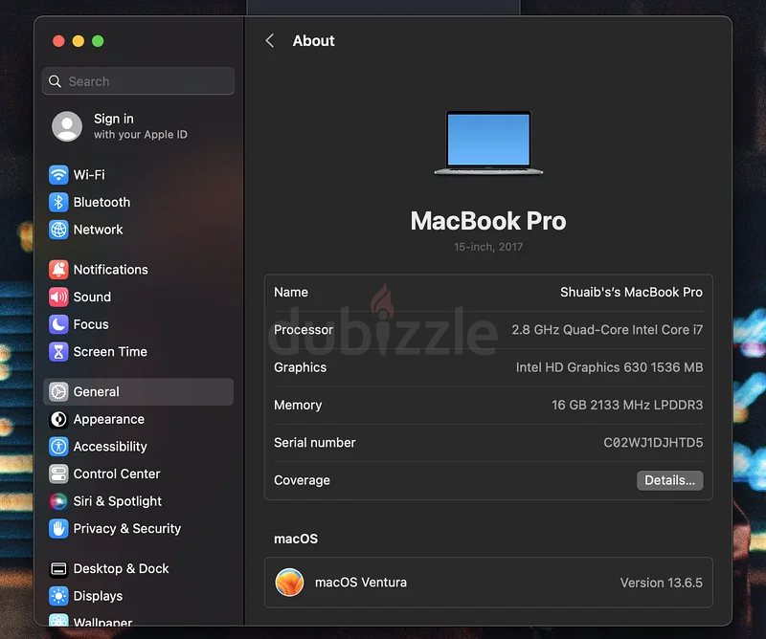The width and height of the screenshot is (766, 639).
Task: Click the Focus moon icon
Action: [x=58, y=324]
